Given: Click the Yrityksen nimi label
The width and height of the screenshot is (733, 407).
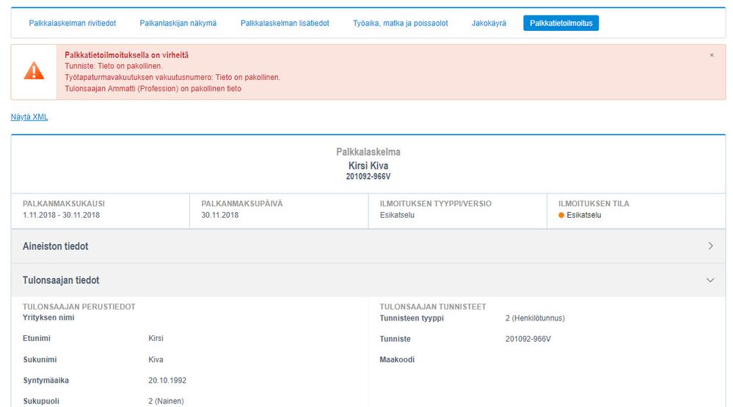Looking at the screenshot, I should [x=48, y=318].
